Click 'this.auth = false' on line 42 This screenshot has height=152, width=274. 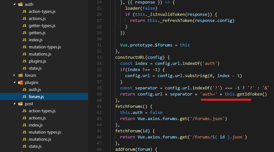click(141, 113)
